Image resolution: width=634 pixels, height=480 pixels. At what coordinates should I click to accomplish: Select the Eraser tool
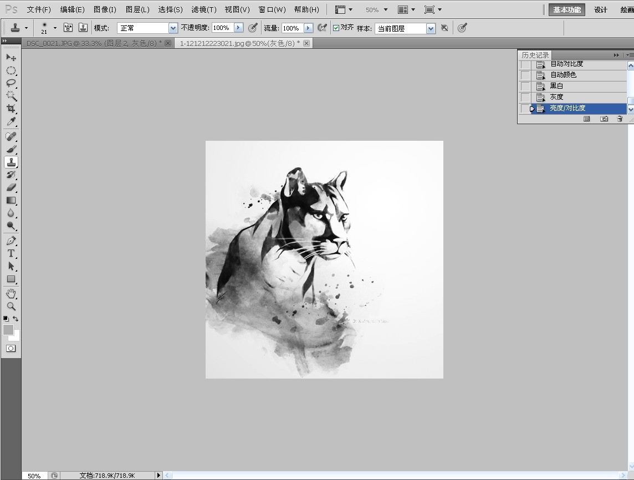pyautogui.click(x=11, y=187)
